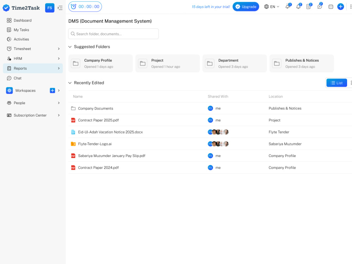
Task: Open Eid-Ul-Adah Vacation Notice 2025.docx
Action: [x=210, y=132]
